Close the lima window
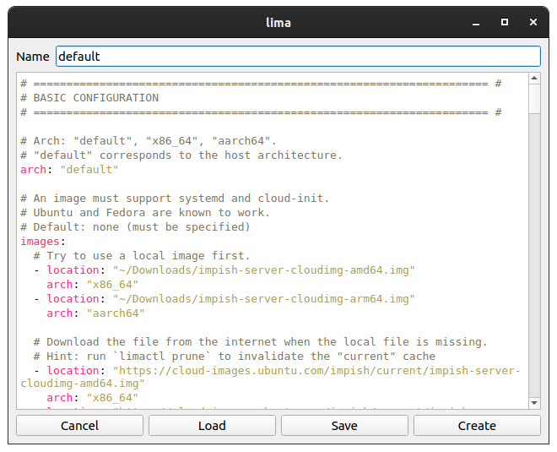The height and width of the screenshot is (452, 557). click(x=533, y=23)
